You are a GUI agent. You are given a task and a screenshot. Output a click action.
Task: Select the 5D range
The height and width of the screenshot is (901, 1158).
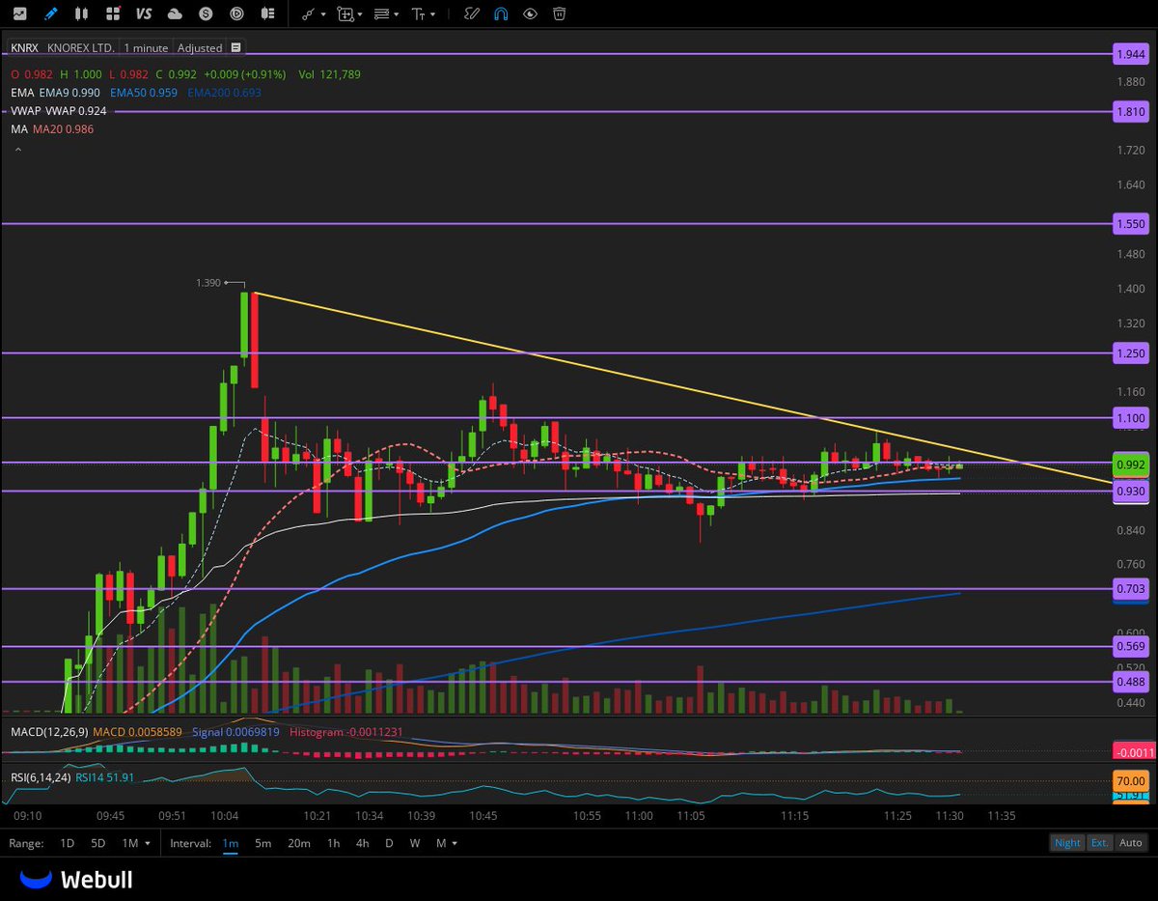click(x=97, y=843)
